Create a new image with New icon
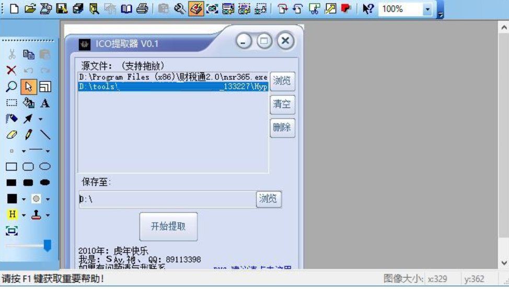 click(x=14, y=9)
